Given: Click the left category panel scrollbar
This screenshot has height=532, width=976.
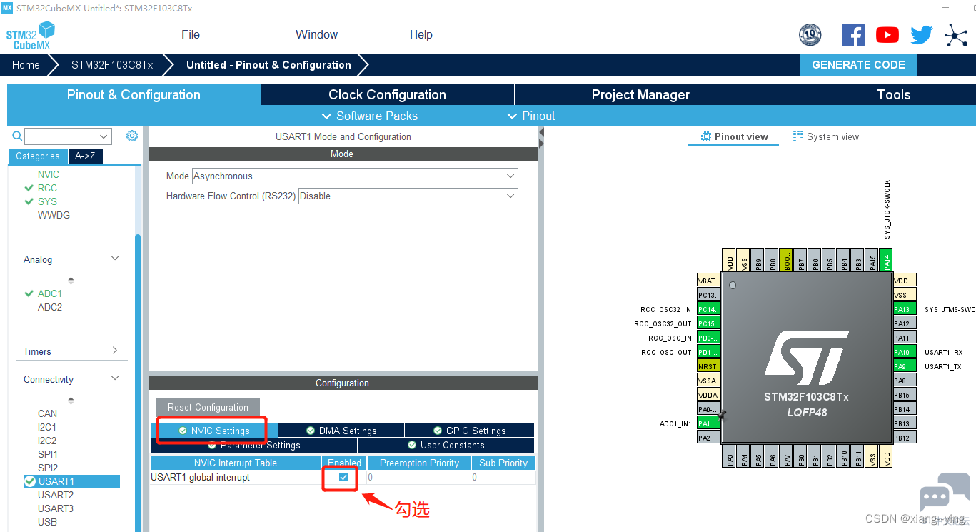Looking at the screenshot, I should tap(138, 382).
